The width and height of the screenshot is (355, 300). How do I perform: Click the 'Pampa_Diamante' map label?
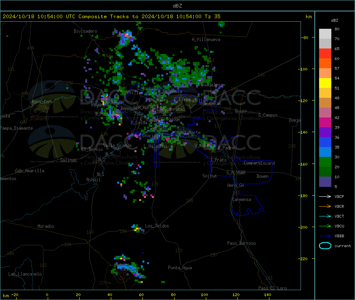tap(17, 128)
